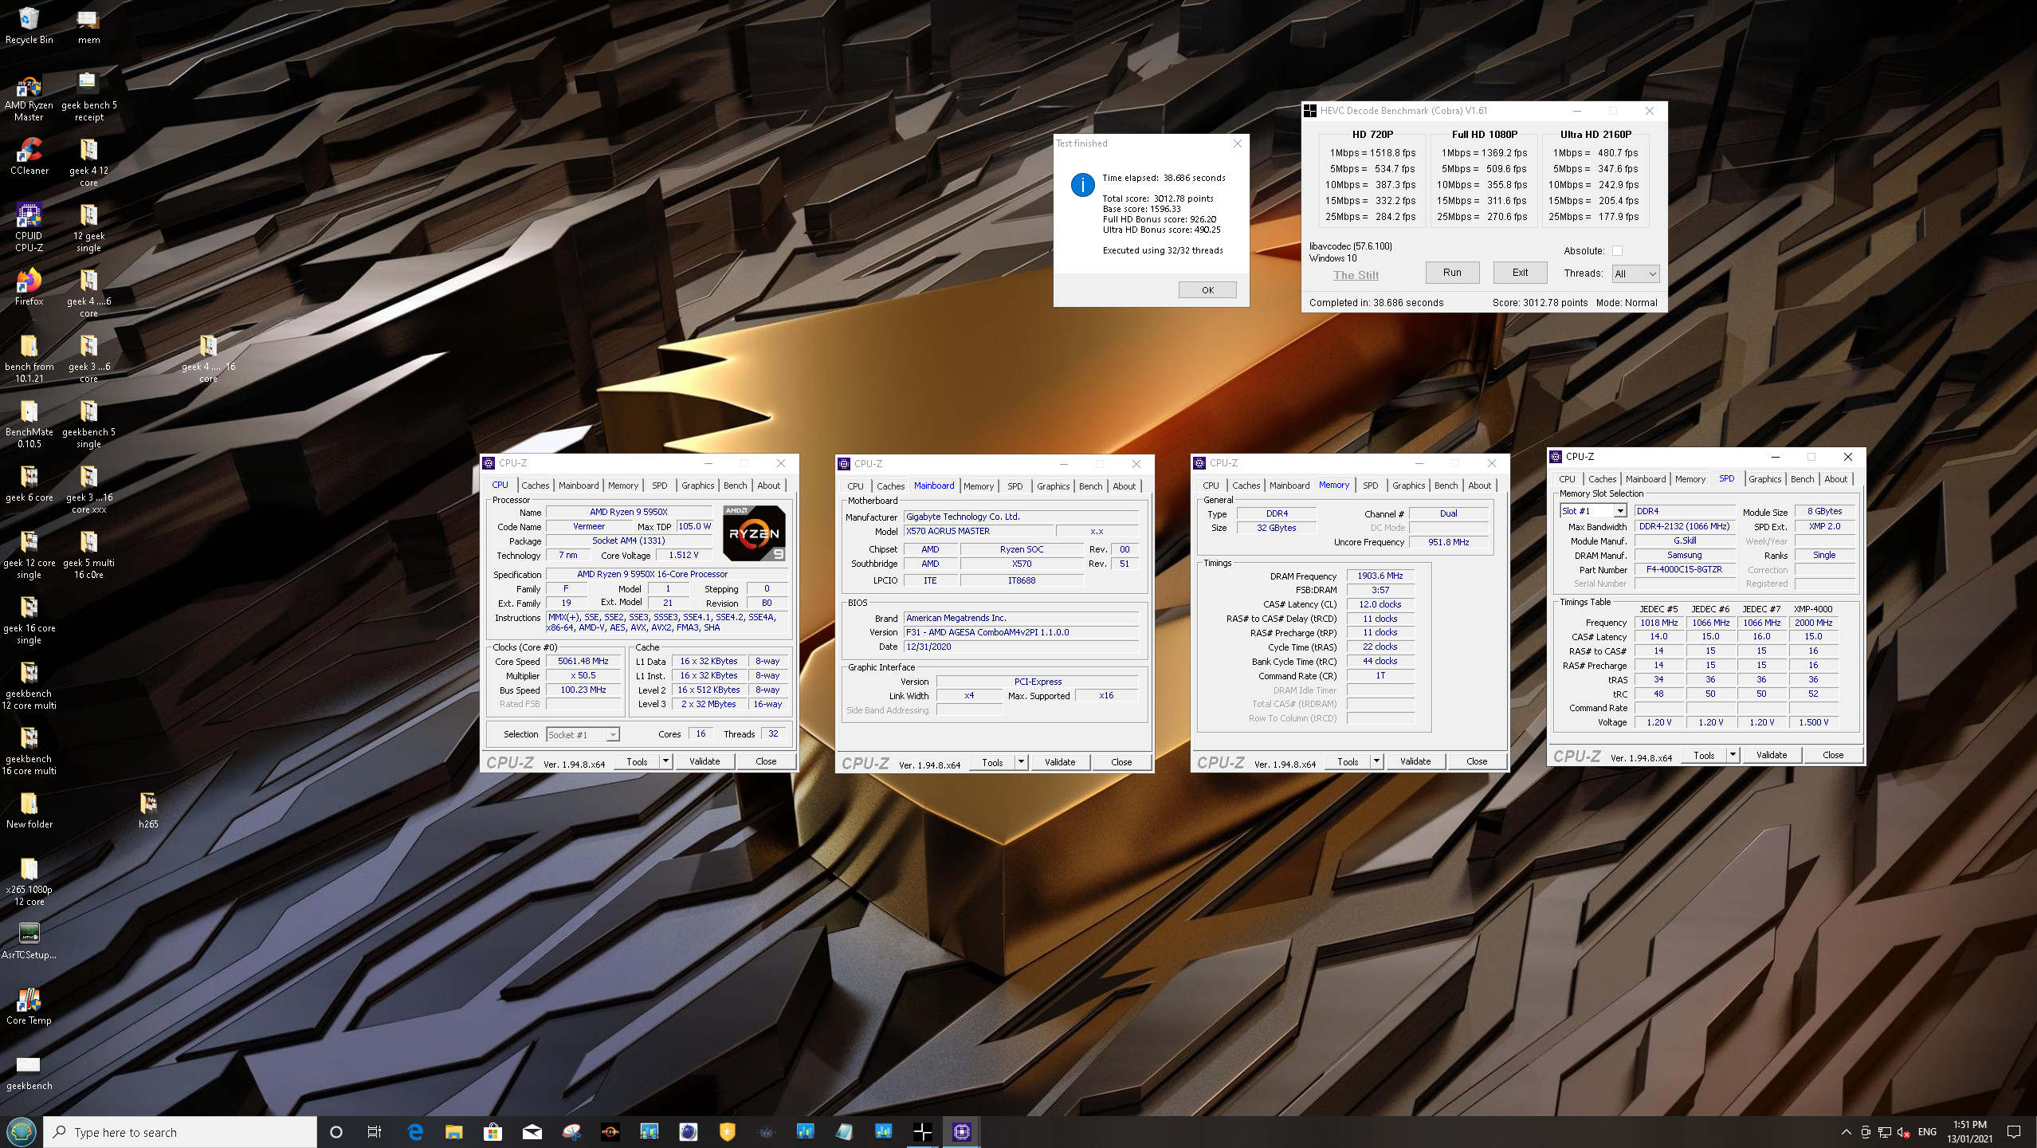Click the muted volume tray icon
This screenshot has height=1148, width=2037.
[1905, 1132]
